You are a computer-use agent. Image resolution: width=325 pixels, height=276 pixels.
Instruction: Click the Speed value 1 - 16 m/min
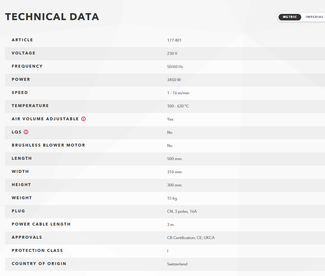178,93
